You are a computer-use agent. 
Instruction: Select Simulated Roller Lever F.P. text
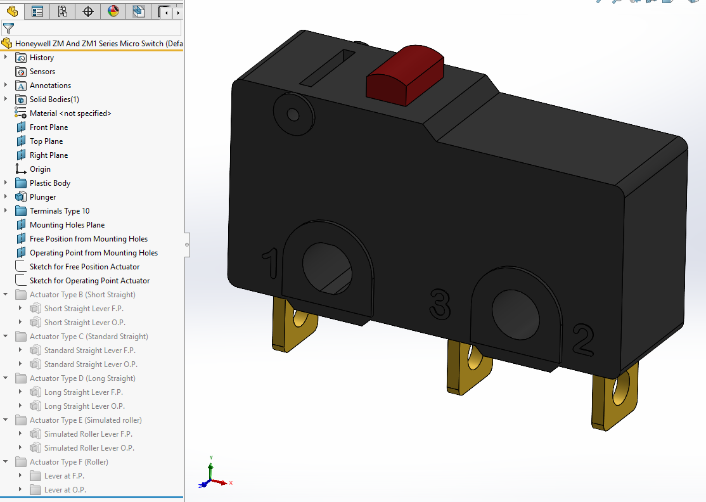pyautogui.click(x=88, y=434)
